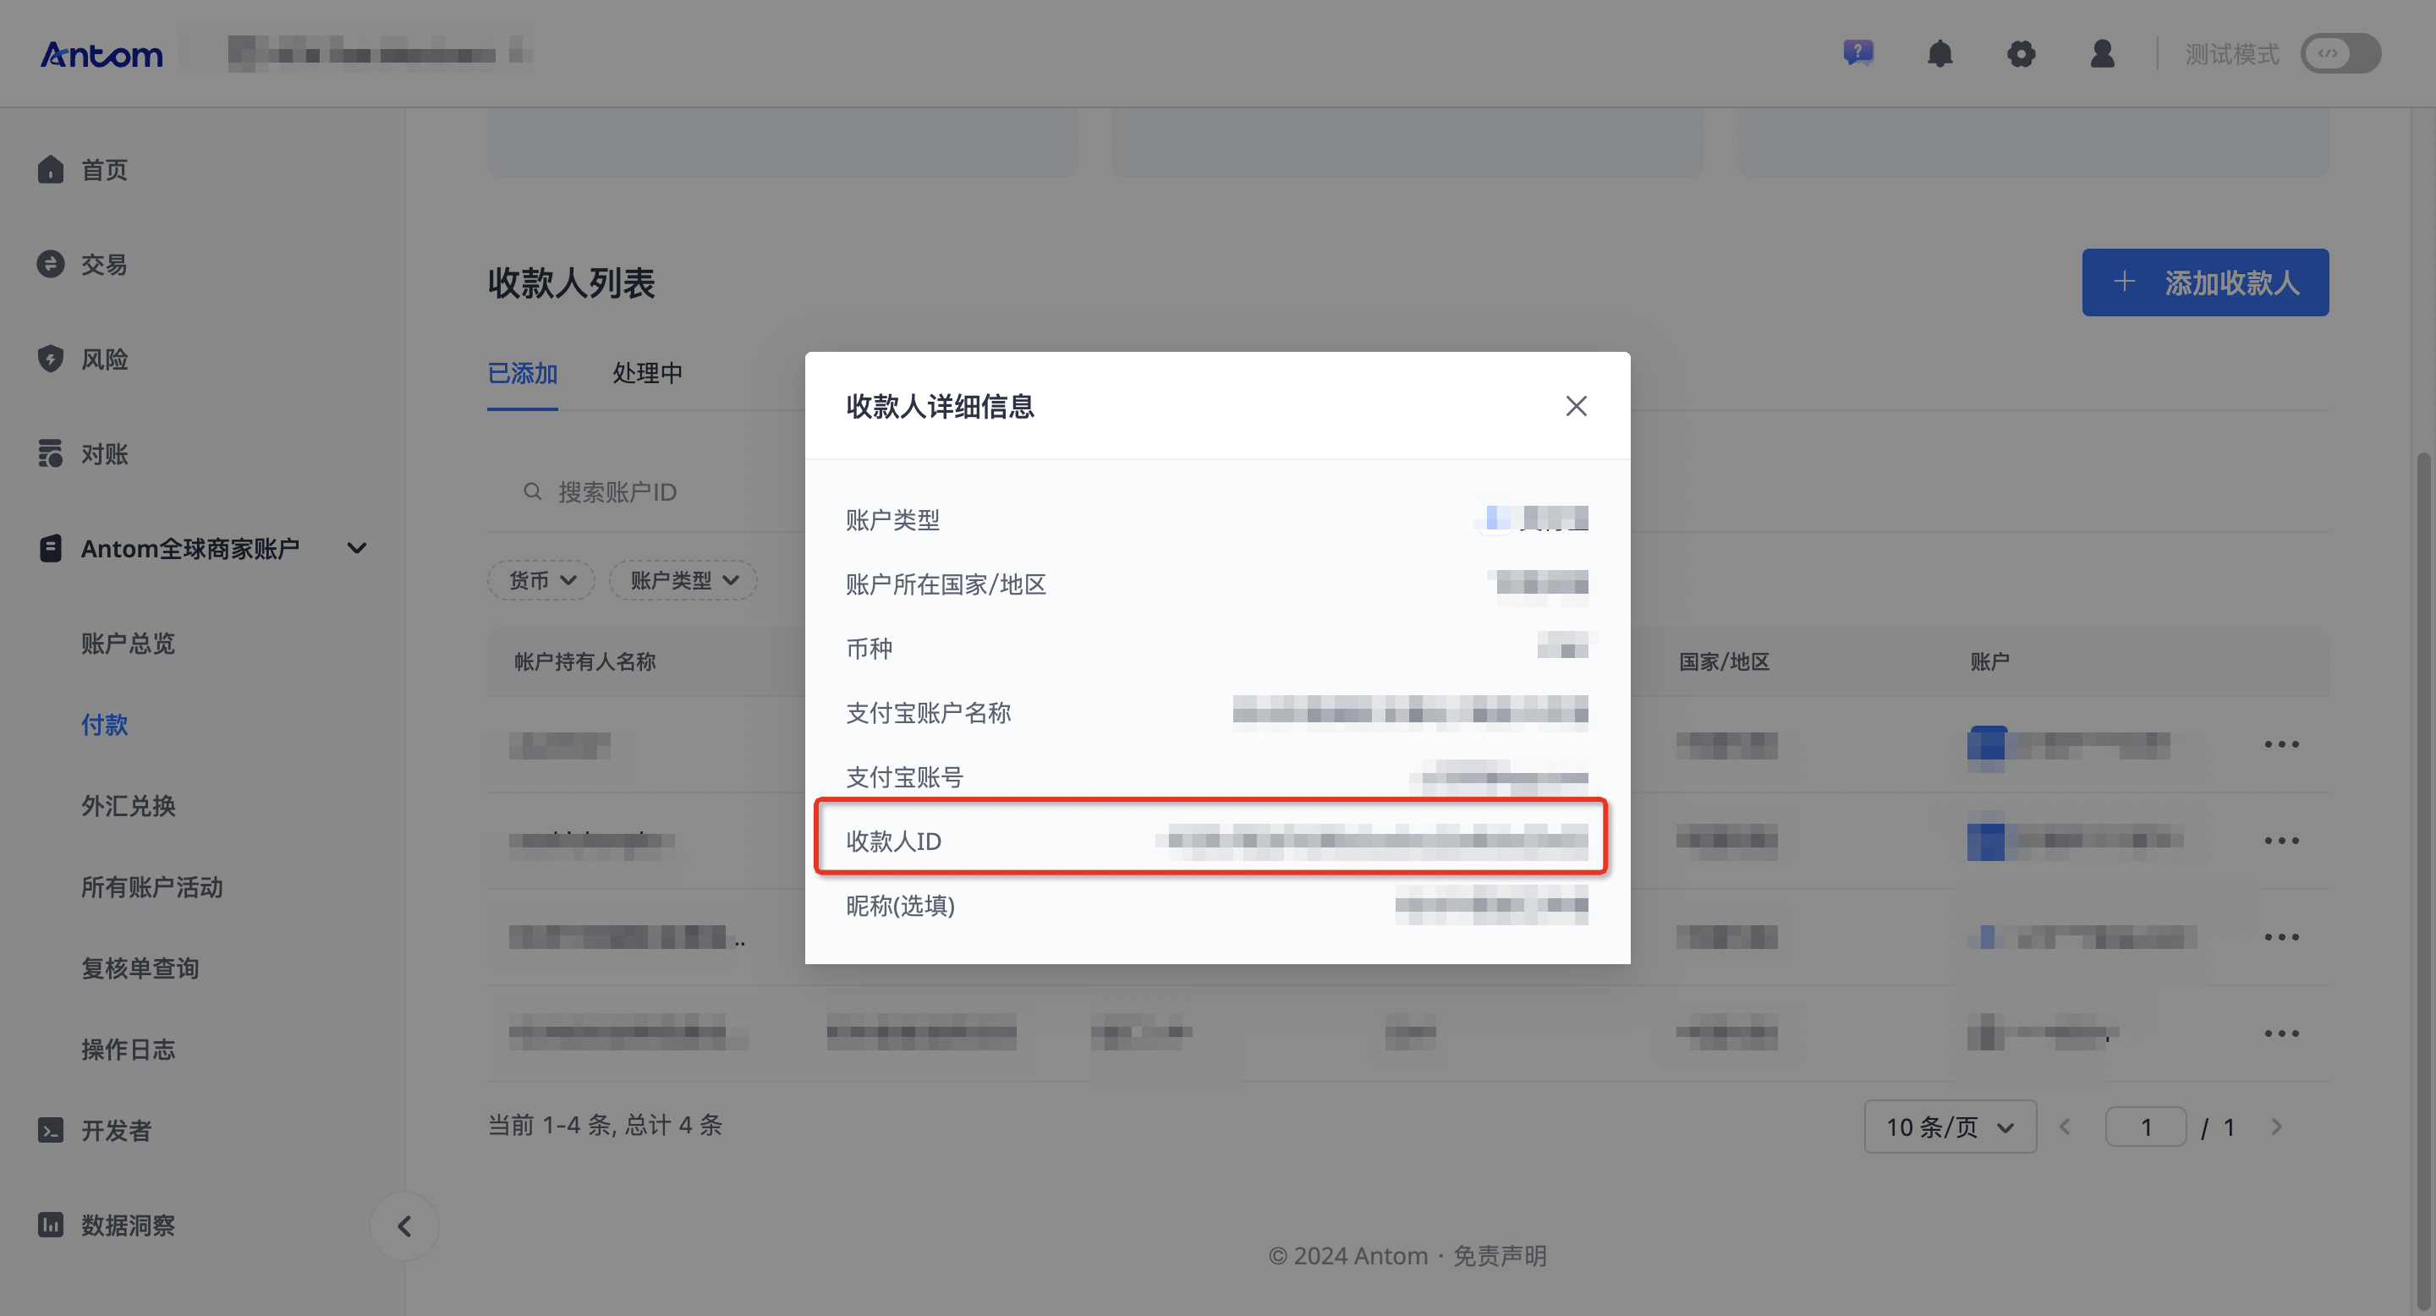The width and height of the screenshot is (2436, 1316).
Task: Open the notifications bell
Action: [1939, 54]
